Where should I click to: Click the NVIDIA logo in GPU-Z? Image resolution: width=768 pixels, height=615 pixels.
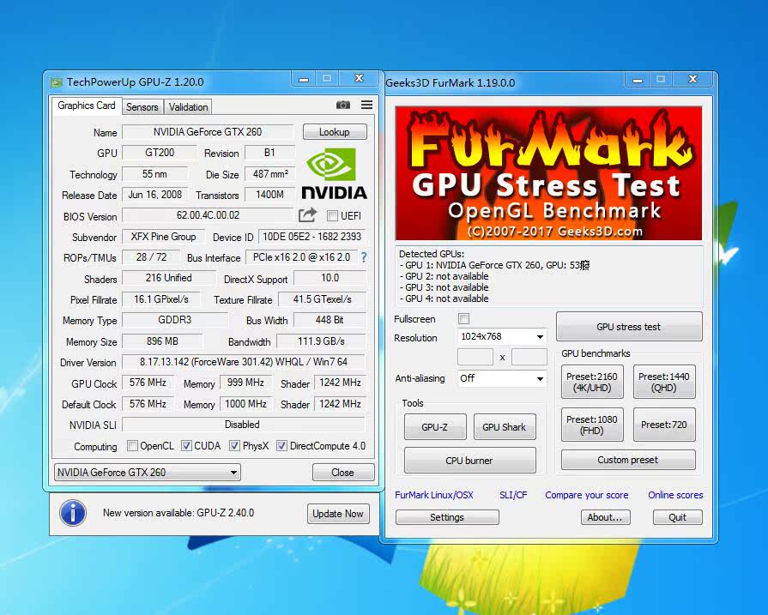coord(334,174)
